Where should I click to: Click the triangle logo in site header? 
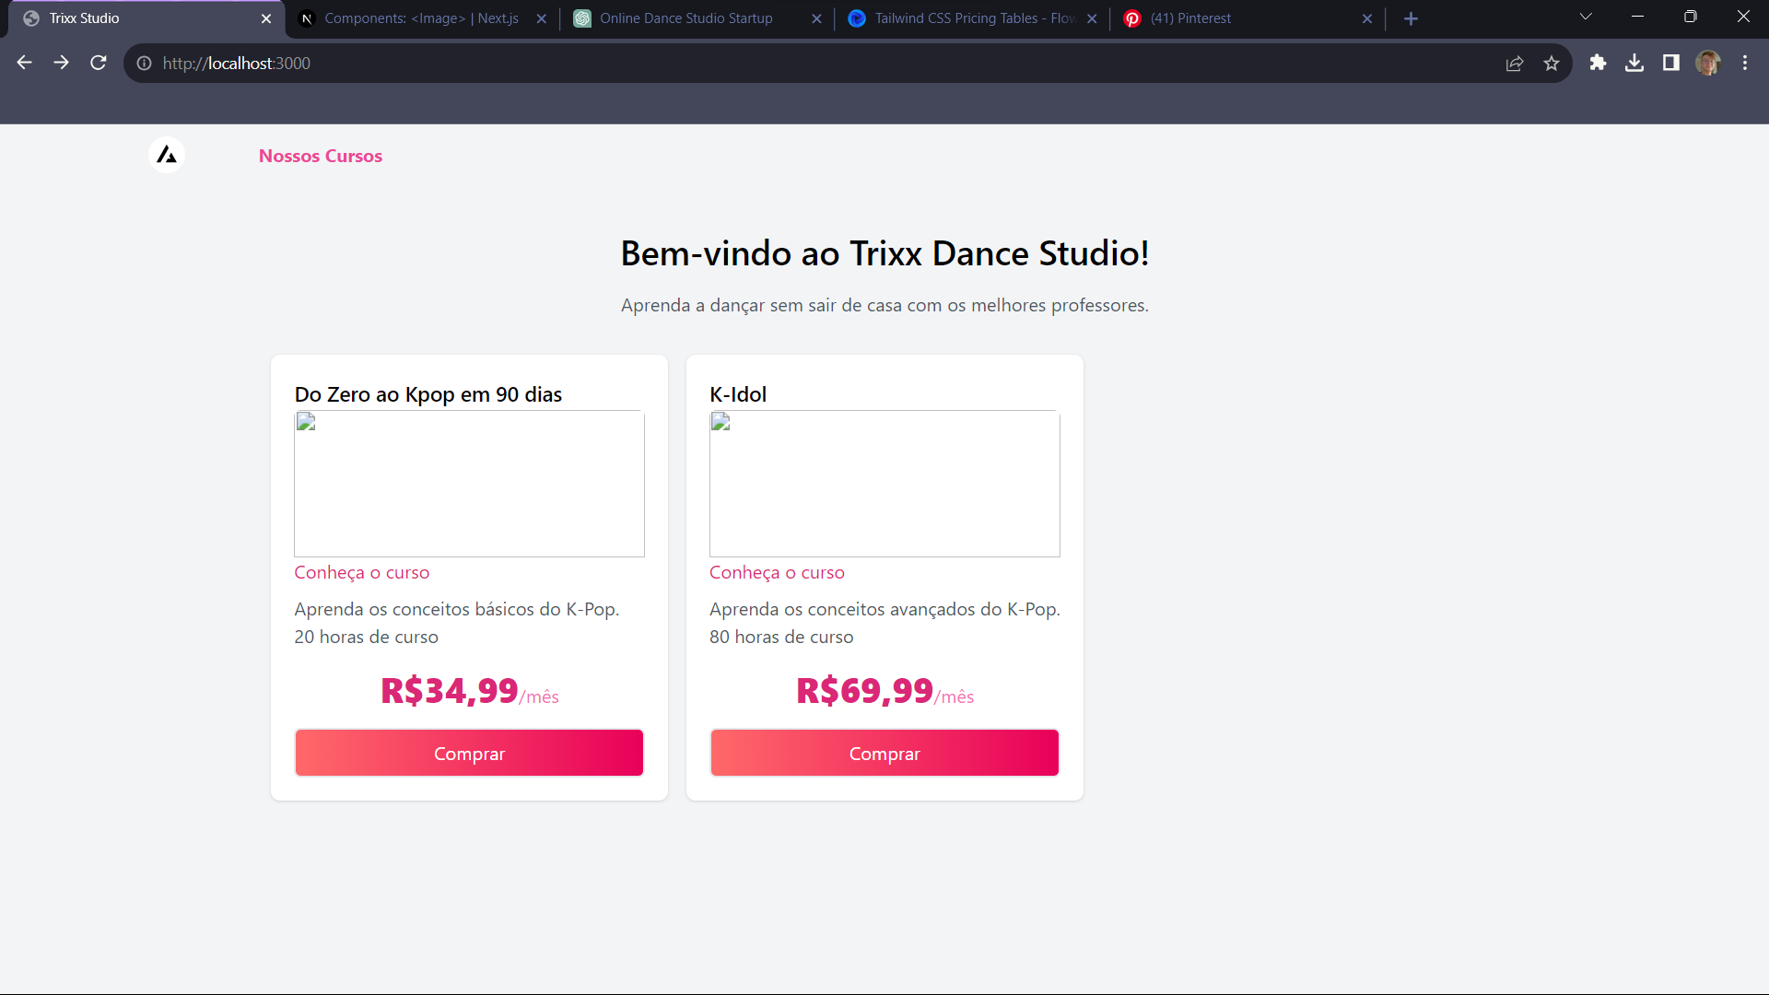pos(167,155)
